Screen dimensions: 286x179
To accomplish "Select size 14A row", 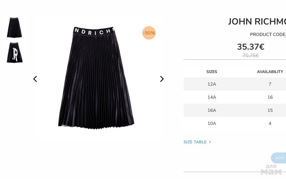I will click(x=235, y=97).
